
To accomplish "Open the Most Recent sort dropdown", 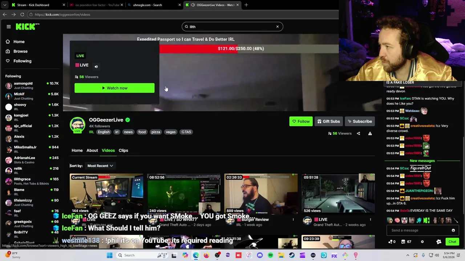I will click(x=100, y=166).
